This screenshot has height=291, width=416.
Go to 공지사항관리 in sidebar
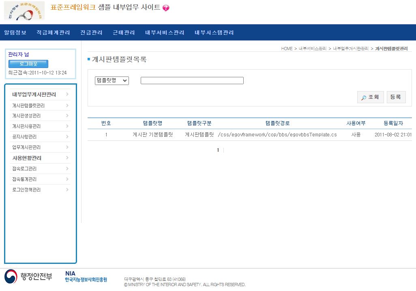coord(24,137)
